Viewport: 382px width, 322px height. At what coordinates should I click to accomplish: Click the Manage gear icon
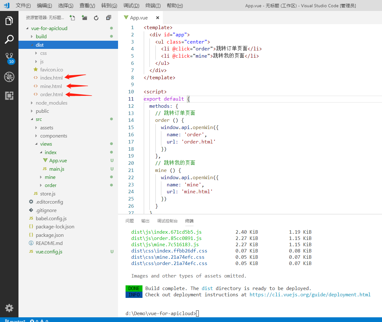click(x=9, y=308)
